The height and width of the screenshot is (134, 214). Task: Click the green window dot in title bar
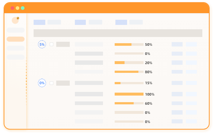[23, 8]
